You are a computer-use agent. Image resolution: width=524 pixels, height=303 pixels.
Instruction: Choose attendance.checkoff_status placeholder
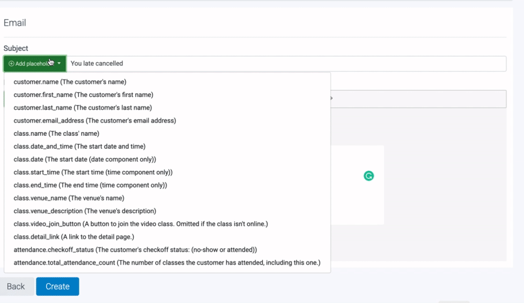pyautogui.click(x=135, y=250)
